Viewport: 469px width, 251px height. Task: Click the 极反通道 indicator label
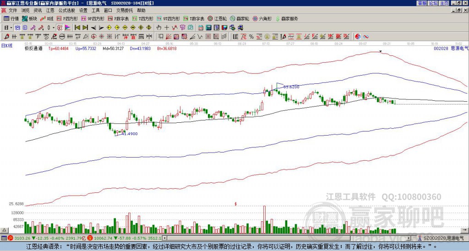pyautogui.click(x=33, y=49)
